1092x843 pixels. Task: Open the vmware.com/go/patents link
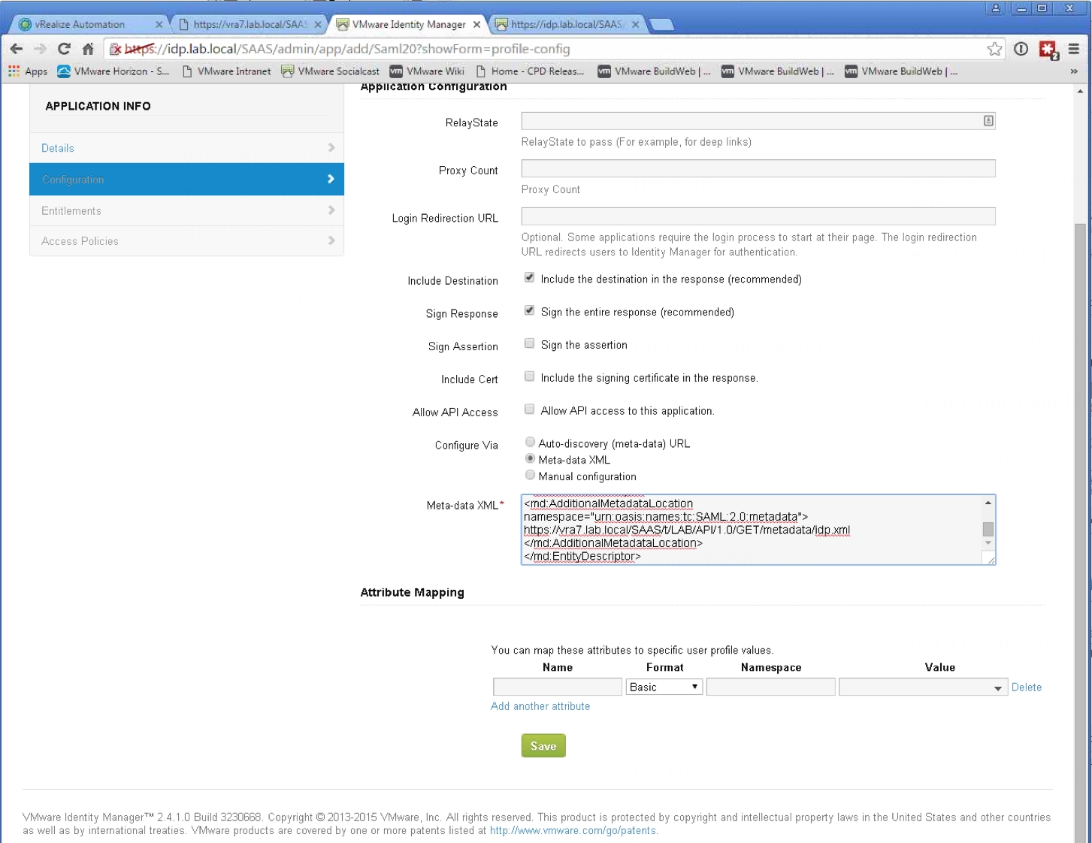tap(573, 830)
